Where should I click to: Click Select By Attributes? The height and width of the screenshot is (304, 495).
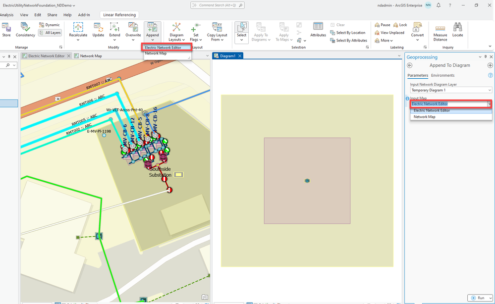tap(348, 41)
